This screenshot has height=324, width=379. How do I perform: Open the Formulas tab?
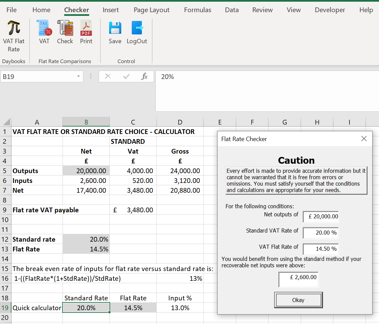[x=198, y=10]
